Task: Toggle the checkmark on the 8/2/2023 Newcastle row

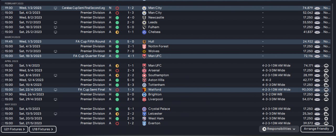Action: (3, 18)
